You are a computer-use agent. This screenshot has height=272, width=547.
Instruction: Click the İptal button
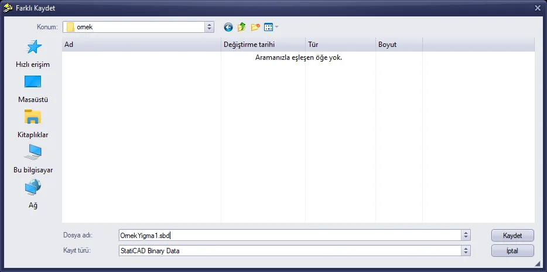tap(512, 251)
